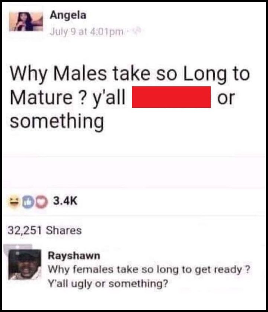Click the red heart Love reaction icon
The width and height of the screenshot is (268, 312).
point(41,202)
